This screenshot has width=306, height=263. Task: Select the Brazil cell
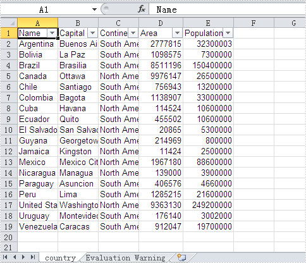pos(37,65)
